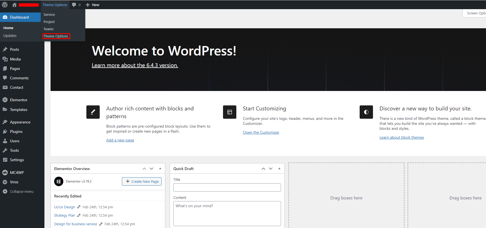Toggle the Quick Draft panel closed
The height and width of the screenshot is (228, 486).
point(279,168)
